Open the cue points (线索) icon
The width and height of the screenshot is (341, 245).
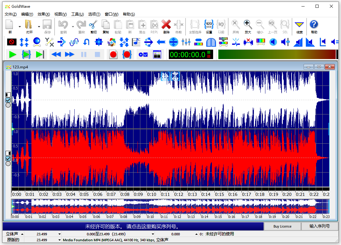[x=299, y=26]
